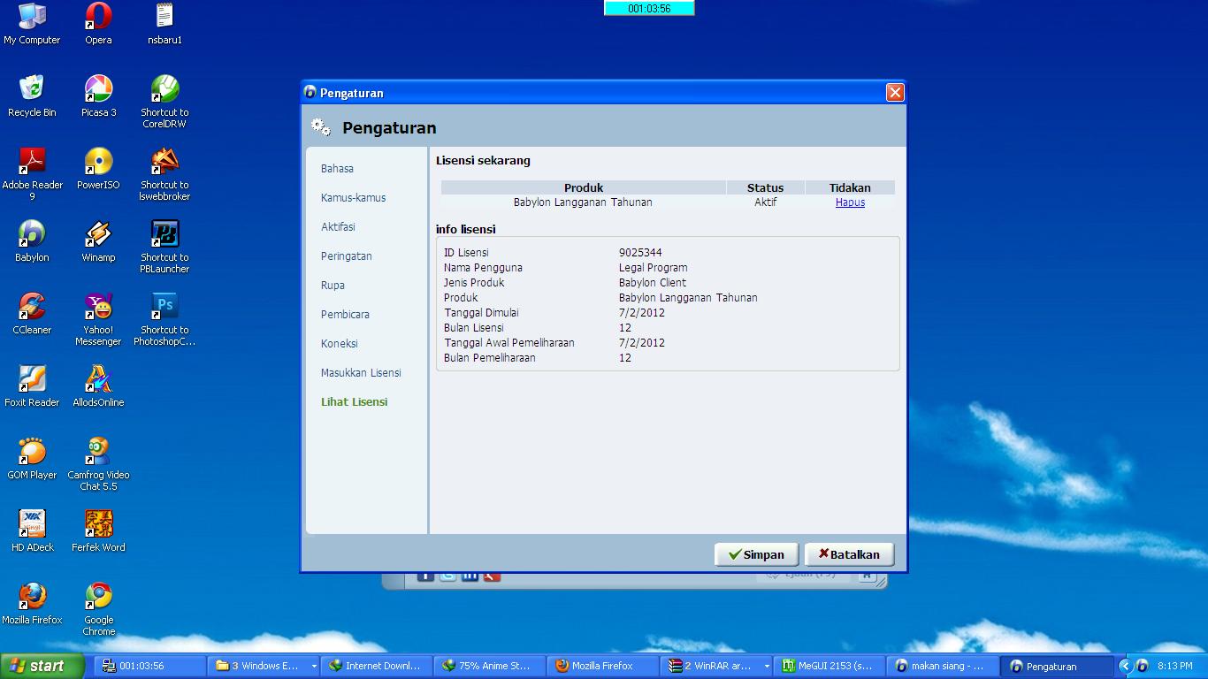Launch Picasa 3 from the desktop

click(98, 96)
